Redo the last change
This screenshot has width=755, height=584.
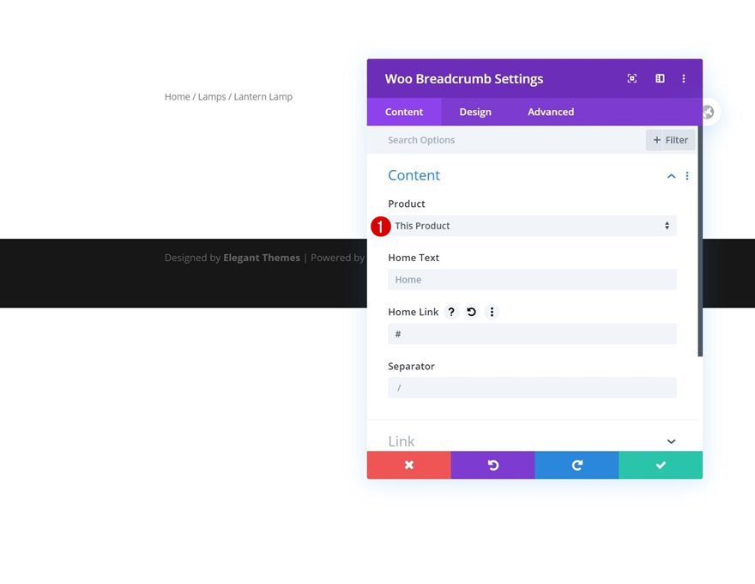pos(576,465)
